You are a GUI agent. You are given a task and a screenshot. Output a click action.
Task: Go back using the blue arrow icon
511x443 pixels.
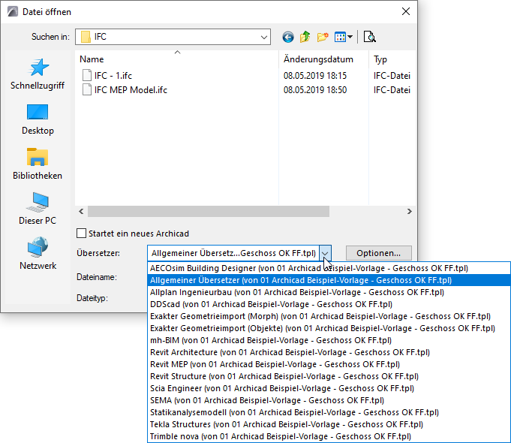(287, 37)
